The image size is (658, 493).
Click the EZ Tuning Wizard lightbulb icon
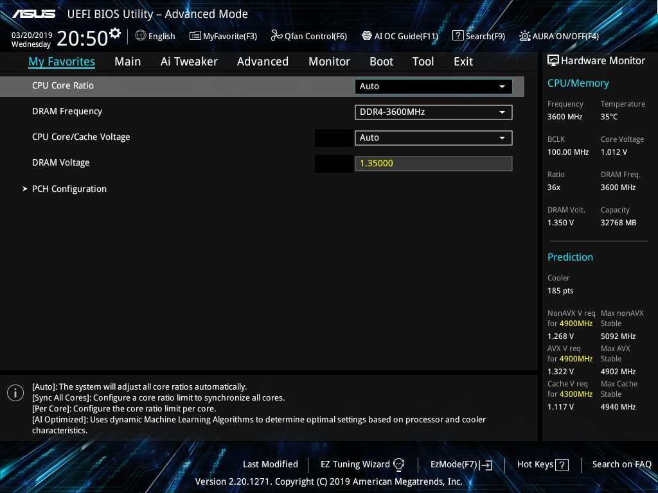pyautogui.click(x=399, y=465)
